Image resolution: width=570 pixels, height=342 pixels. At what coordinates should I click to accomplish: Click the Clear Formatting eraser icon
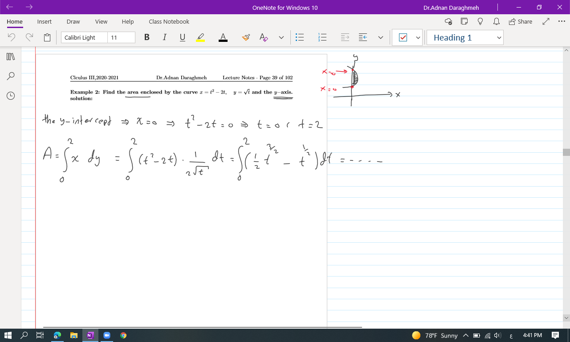pyautogui.click(x=264, y=37)
